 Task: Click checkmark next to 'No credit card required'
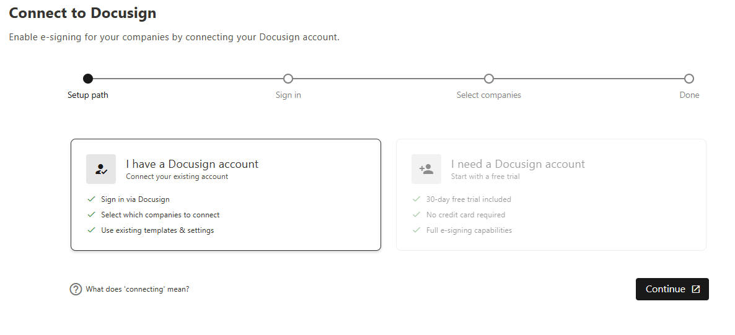click(x=416, y=215)
